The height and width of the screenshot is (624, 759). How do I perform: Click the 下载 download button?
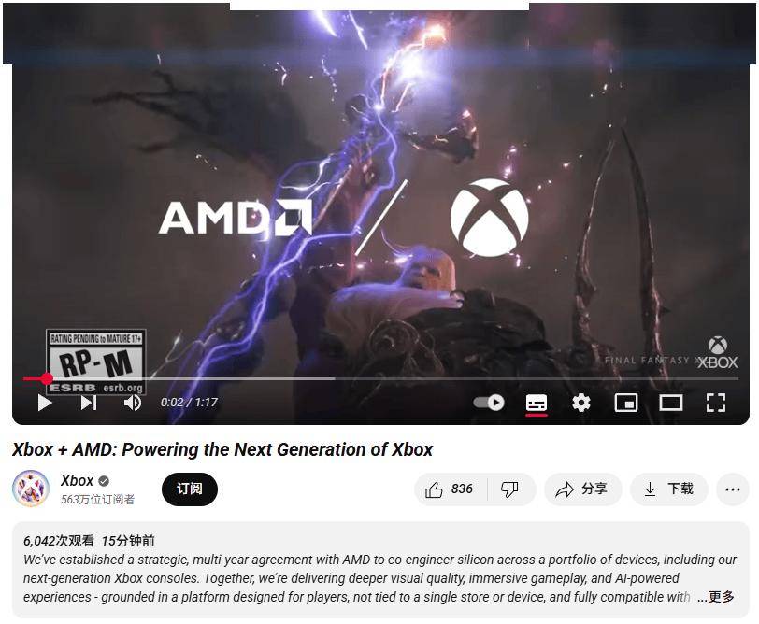point(668,489)
